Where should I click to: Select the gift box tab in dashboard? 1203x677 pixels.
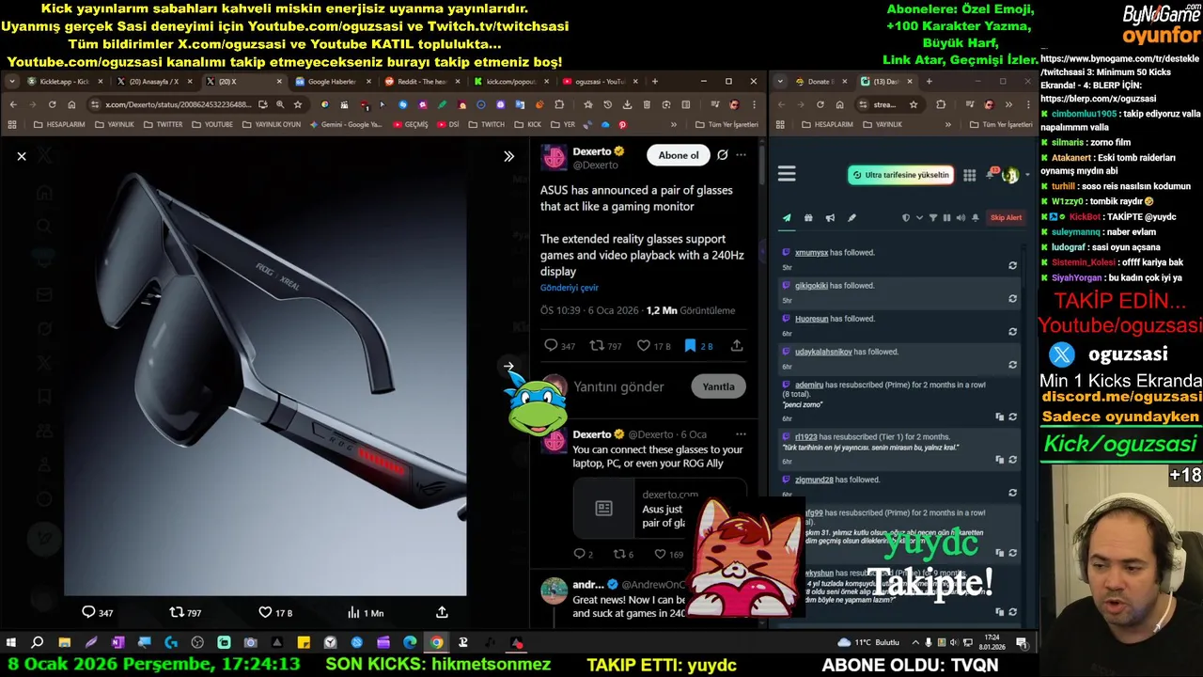808,218
